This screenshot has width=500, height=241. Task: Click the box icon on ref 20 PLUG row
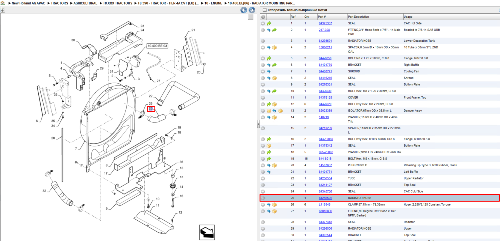point(274,165)
